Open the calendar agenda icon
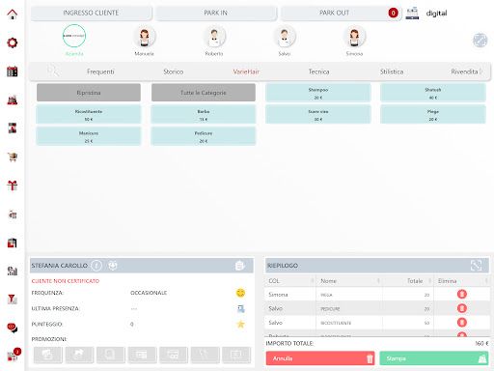Image resolution: width=494 pixels, height=371 pixels. click(x=13, y=71)
